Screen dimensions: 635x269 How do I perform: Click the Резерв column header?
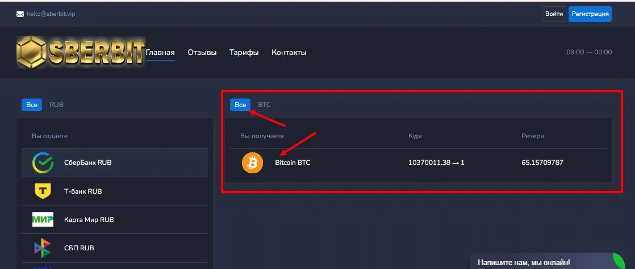coord(533,136)
